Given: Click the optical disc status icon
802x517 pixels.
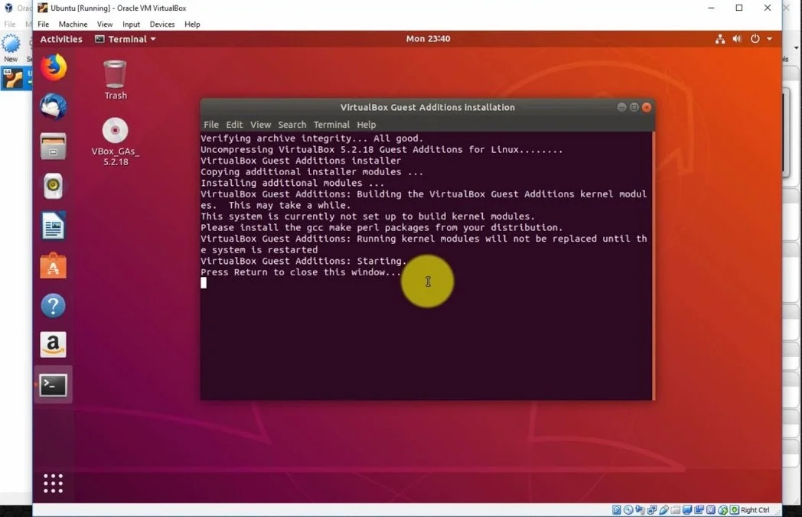Looking at the screenshot, I should click(x=628, y=510).
